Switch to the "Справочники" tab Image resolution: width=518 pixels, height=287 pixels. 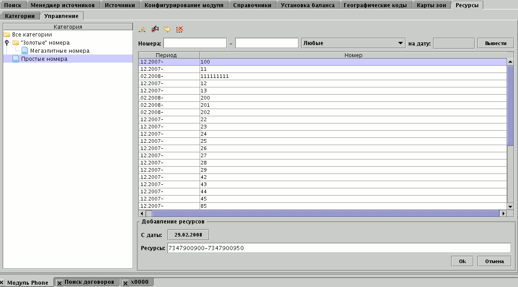252,5
